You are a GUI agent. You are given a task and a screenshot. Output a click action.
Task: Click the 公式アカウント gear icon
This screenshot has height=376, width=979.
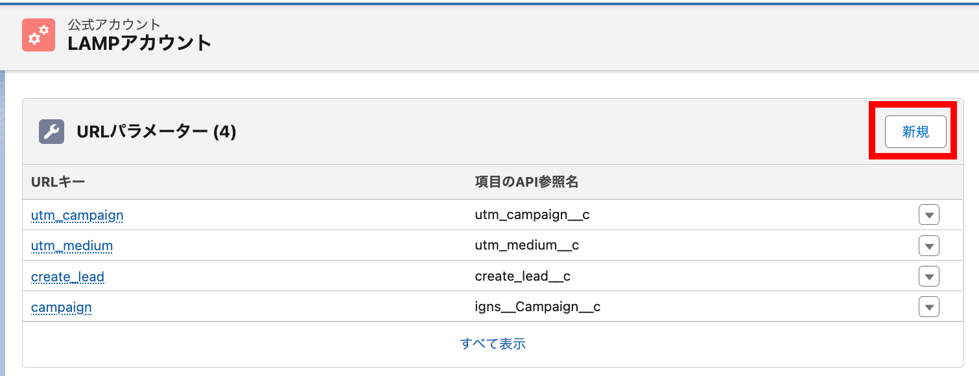click(x=38, y=35)
